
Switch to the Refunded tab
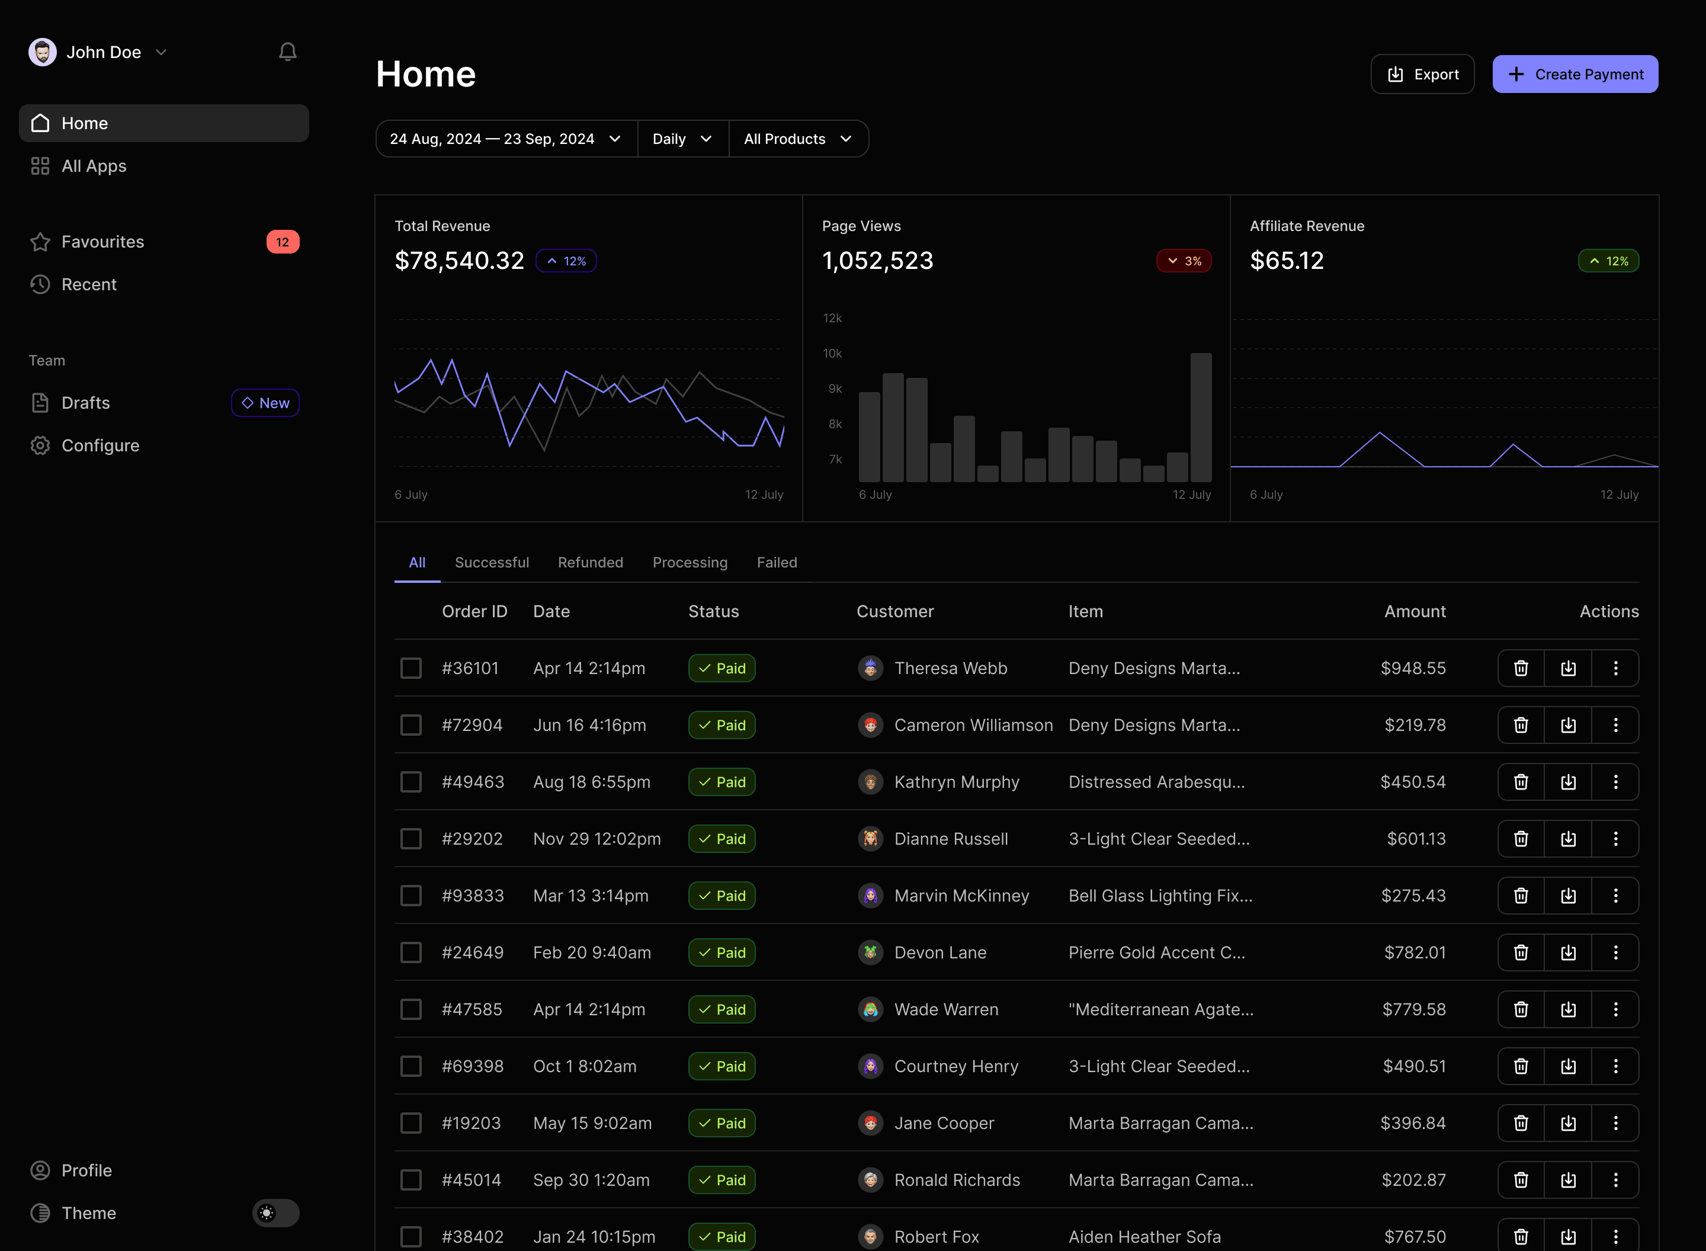590,563
